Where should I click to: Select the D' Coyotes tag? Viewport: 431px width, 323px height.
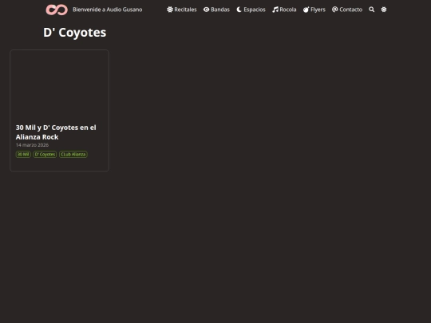tap(45, 155)
